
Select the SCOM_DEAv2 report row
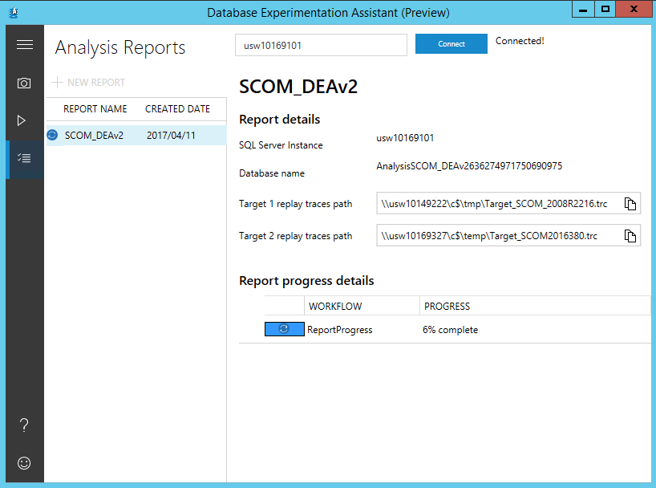pyautogui.click(x=135, y=136)
